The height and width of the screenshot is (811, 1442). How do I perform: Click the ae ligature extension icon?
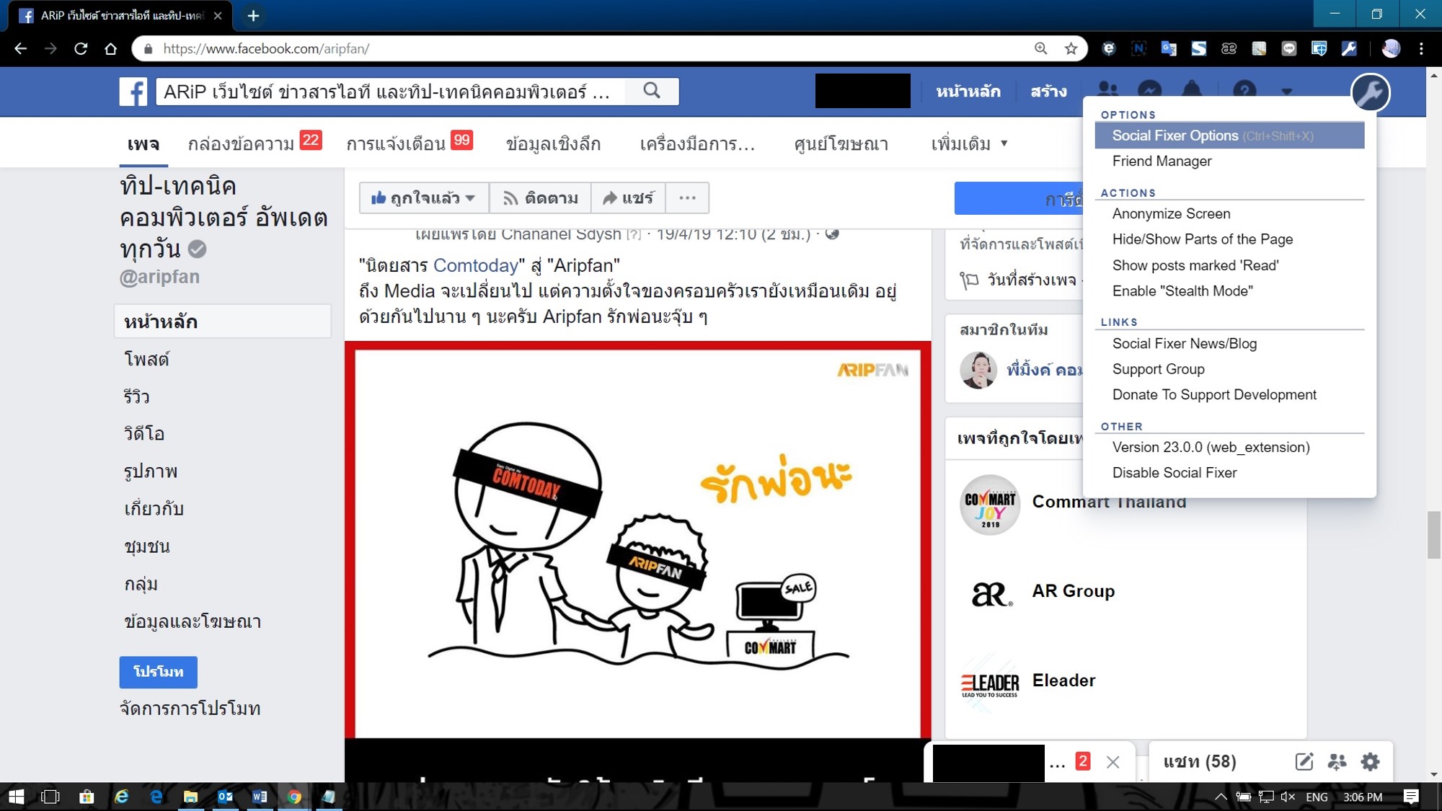[x=1229, y=48]
